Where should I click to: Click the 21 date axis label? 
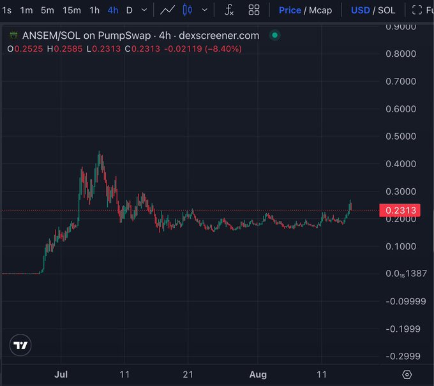click(x=188, y=375)
